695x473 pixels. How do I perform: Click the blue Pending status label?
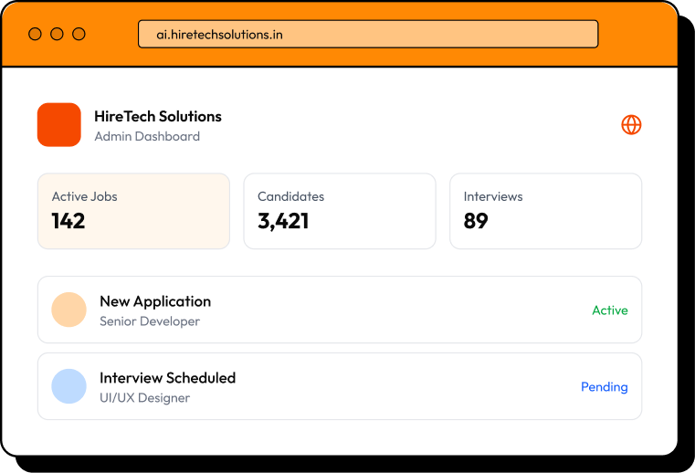604,387
